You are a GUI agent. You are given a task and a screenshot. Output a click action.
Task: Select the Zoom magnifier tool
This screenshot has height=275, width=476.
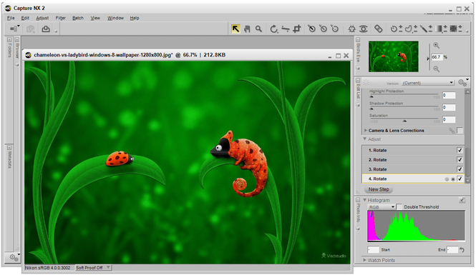coord(258,29)
